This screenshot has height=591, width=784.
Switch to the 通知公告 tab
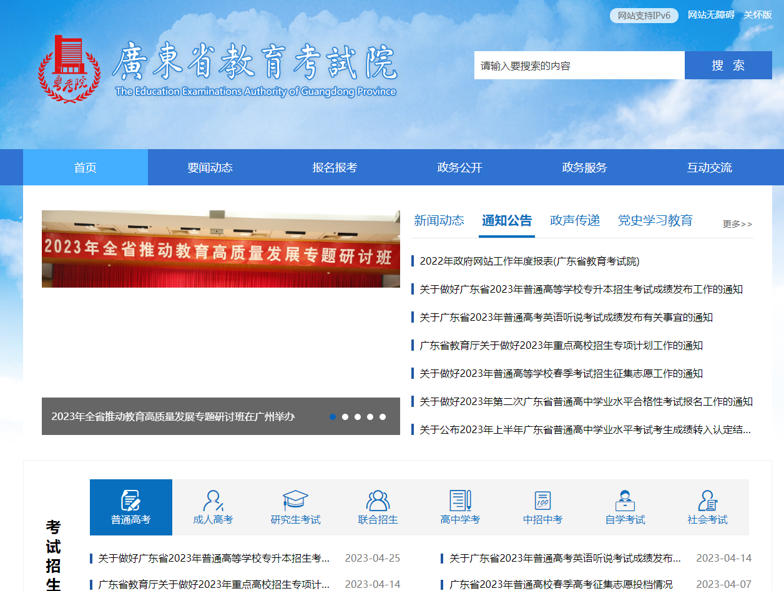(507, 220)
